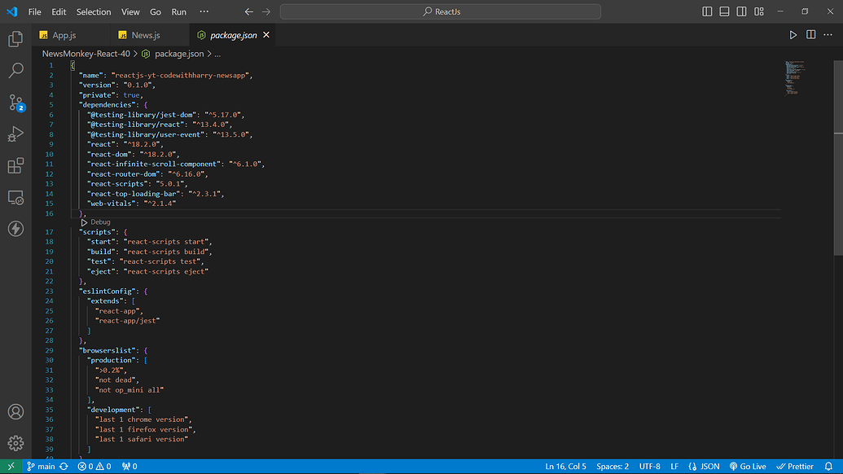Image resolution: width=843 pixels, height=474 pixels.
Task: Open the Selection menu
Action: (94, 12)
